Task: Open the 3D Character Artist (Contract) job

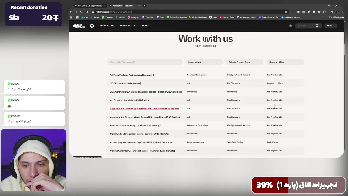Action: click(x=125, y=83)
